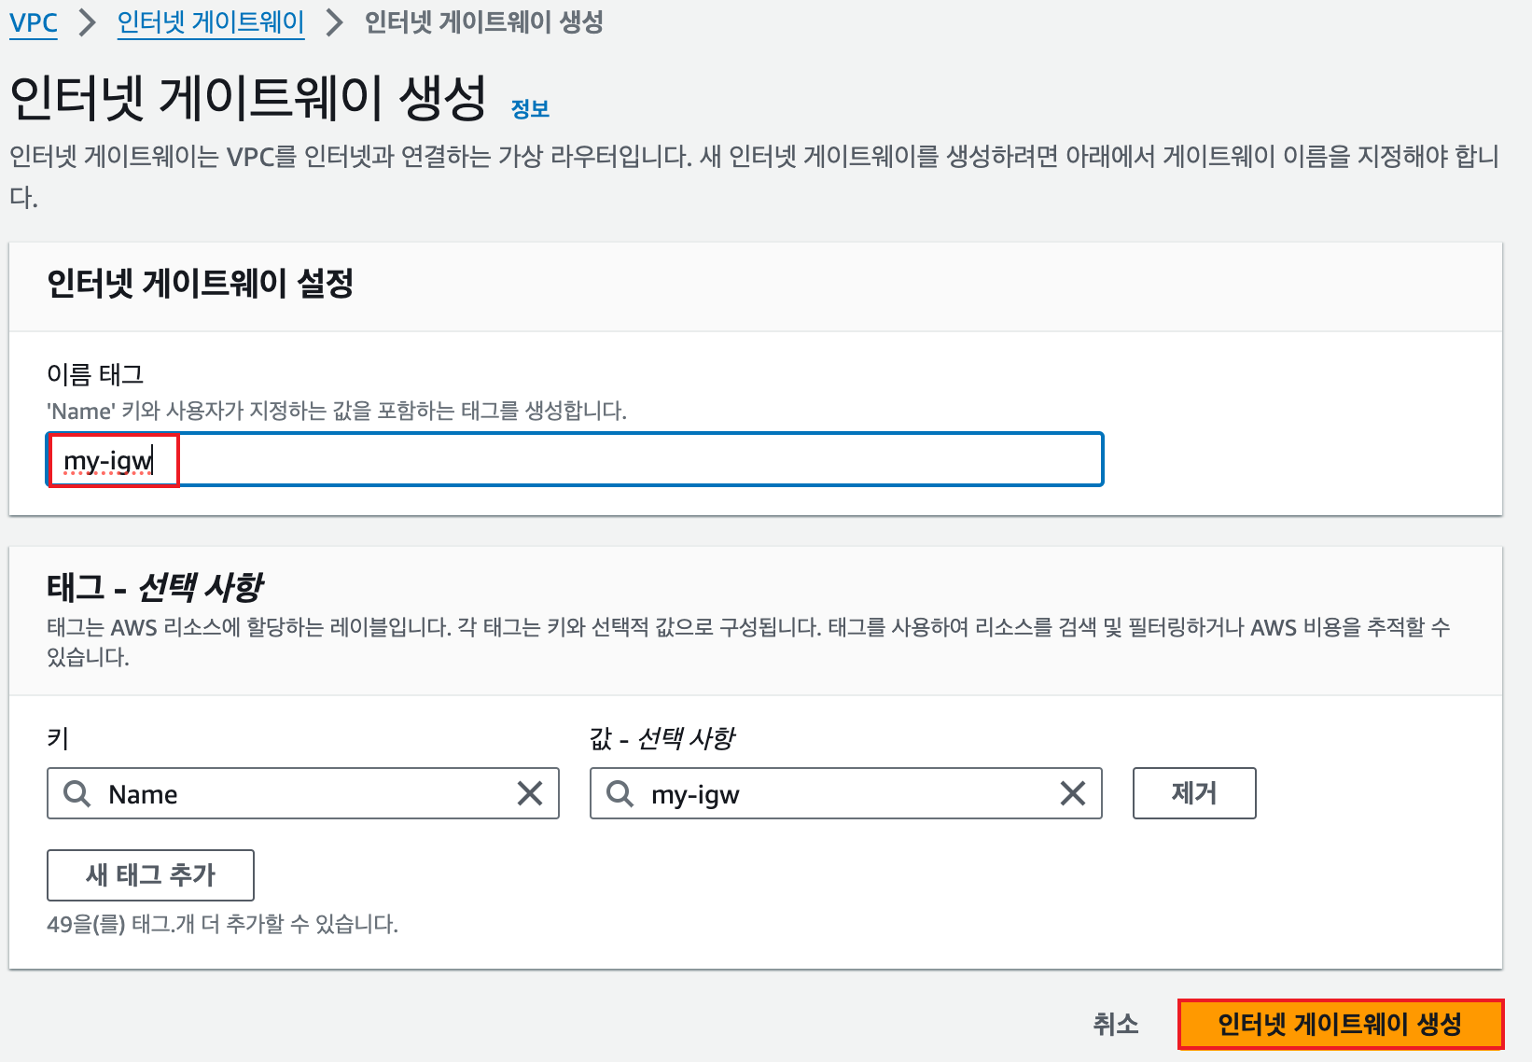Clear the my-igw value field X icon
Image resolution: width=1532 pixels, height=1062 pixels.
(1073, 793)
